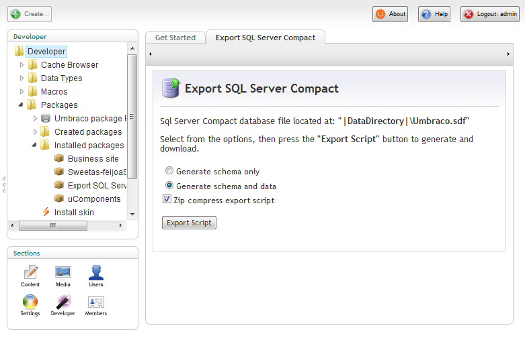Click the Sweetas-feijoa package box icon
The height and width of the screenshot is (340, 525).
click(x=59, y=171)
